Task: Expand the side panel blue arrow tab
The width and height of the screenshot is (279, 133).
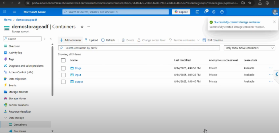Action: click(x=277, y=74)
